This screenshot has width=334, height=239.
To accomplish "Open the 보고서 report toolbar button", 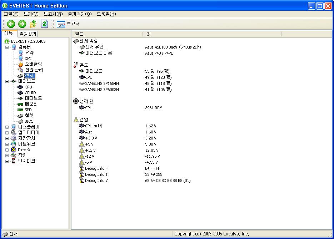I will point(68,24).
